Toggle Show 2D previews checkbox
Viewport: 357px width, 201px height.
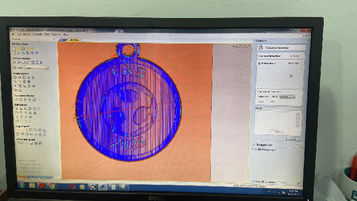(x=252, y=182)
